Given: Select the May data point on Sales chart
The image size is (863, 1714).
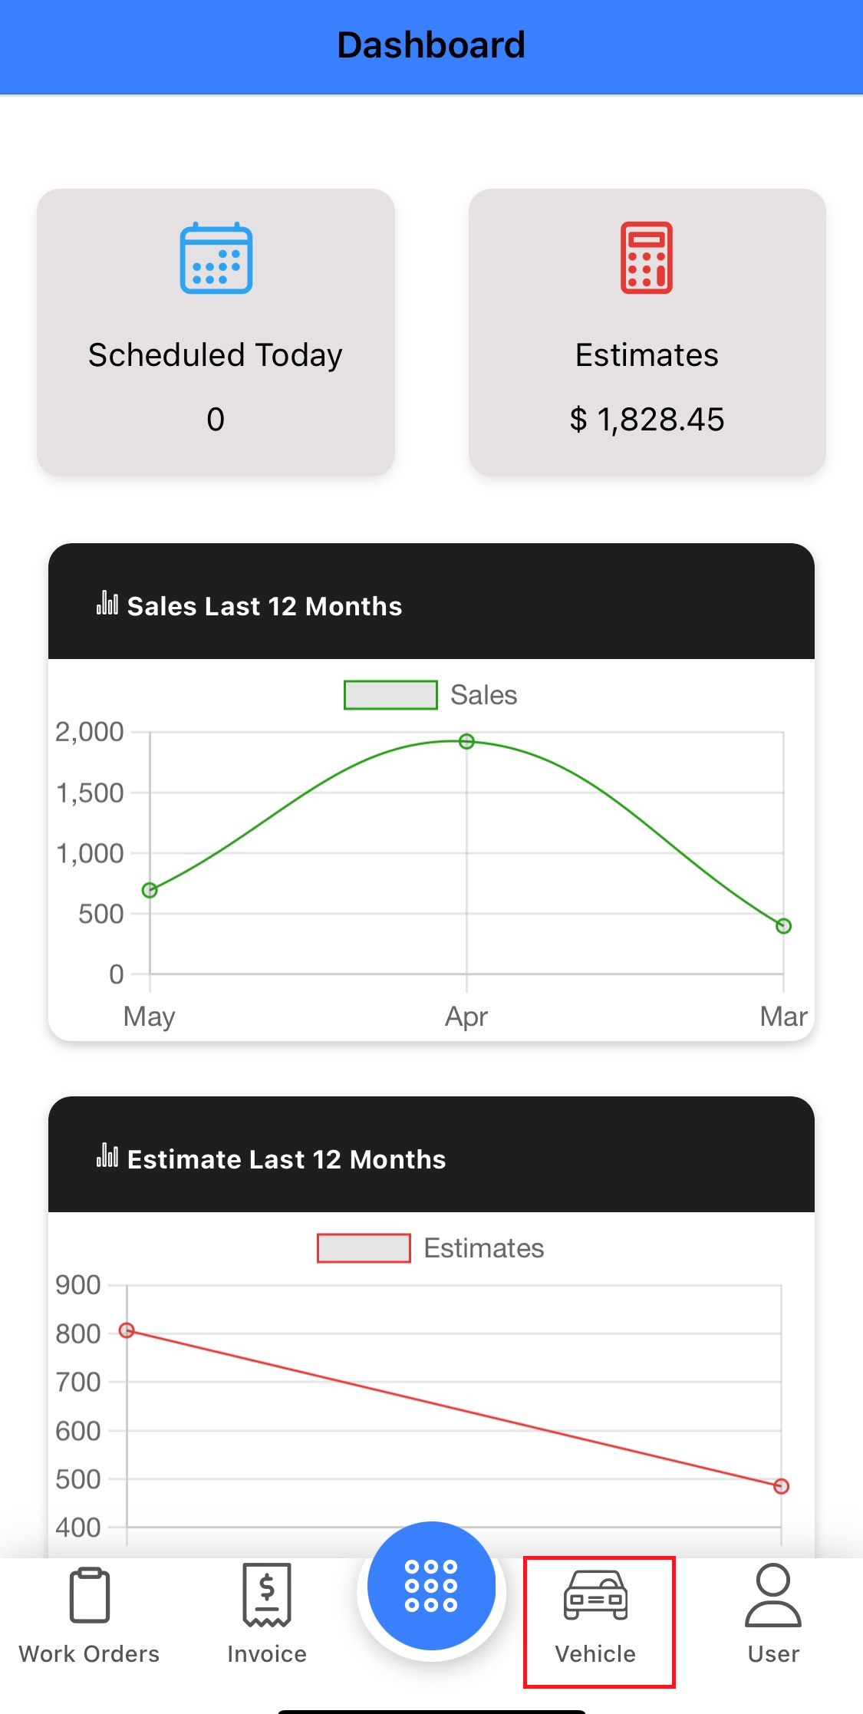Looking at the screenshot, I should tap(150, 890).
